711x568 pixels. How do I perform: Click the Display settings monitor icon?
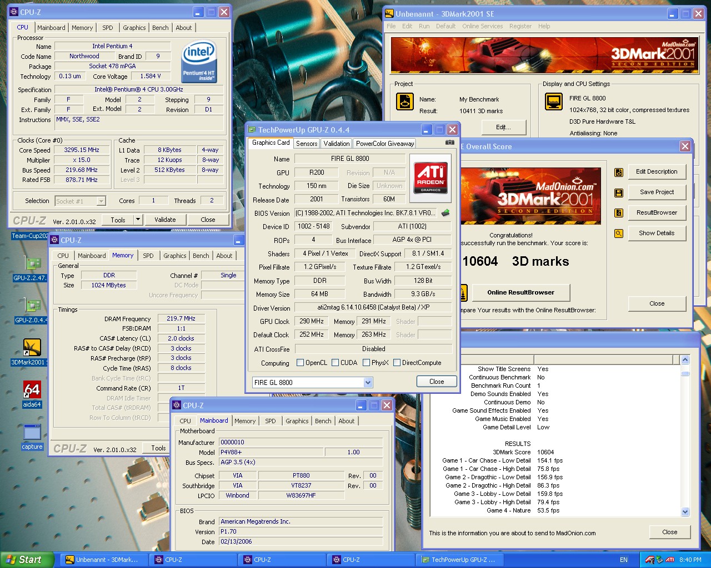[x=554, y=102]
